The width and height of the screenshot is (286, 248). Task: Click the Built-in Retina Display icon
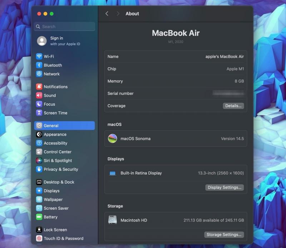click(112, 173)
